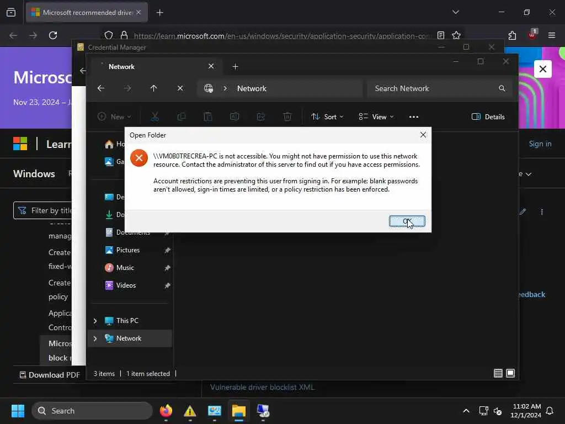Image resolution: width=565 pixels, height=424 pixels.
Task: Click the site padlock icon in Firefox
Action: 124,35
